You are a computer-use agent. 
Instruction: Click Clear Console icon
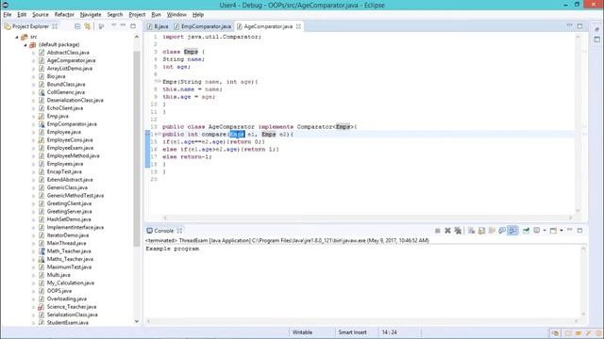pyautogui.click(x=472, y=231)
